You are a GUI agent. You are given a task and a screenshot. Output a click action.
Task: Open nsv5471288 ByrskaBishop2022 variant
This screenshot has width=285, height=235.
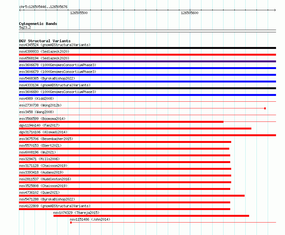(x=47, y=199)
